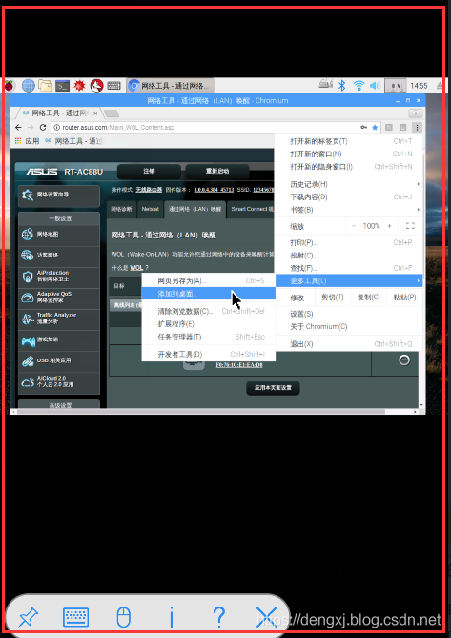This screenshot has height=638, width=451.
Task: Expand the 书签(B) submenu
Action: (x=349, y=210)
